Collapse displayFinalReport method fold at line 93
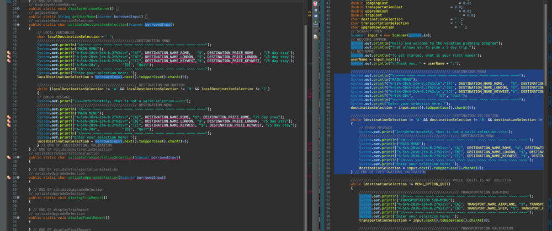 coord(18,218)
